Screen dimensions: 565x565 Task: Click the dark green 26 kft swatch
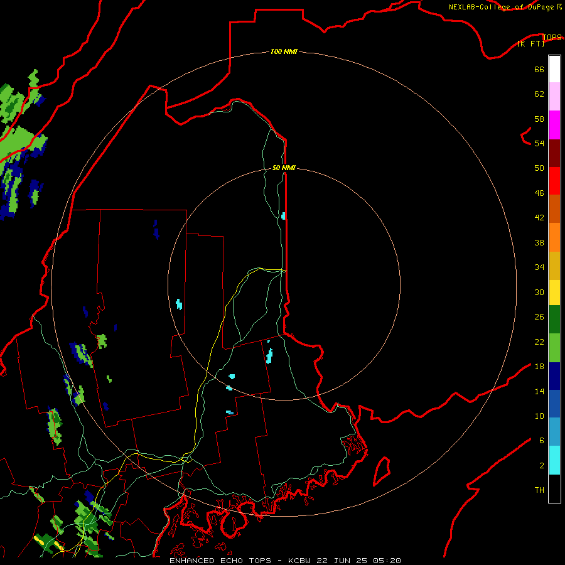pyautogui.click(x=554, y=320)
